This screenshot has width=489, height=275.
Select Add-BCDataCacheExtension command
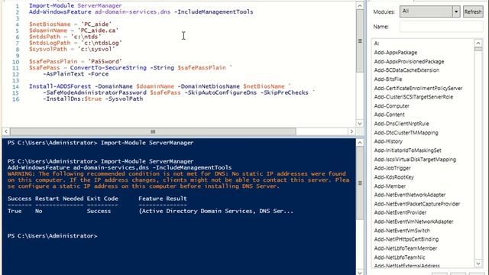(x=406, y=70)
